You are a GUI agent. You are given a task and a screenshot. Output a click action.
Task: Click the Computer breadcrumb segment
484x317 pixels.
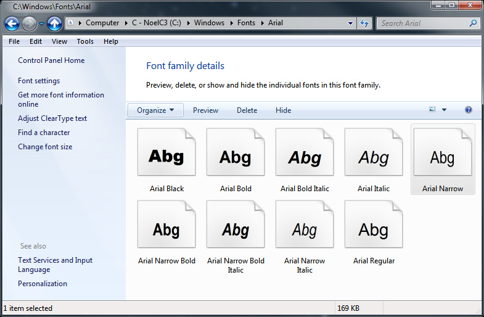[102, 23]
